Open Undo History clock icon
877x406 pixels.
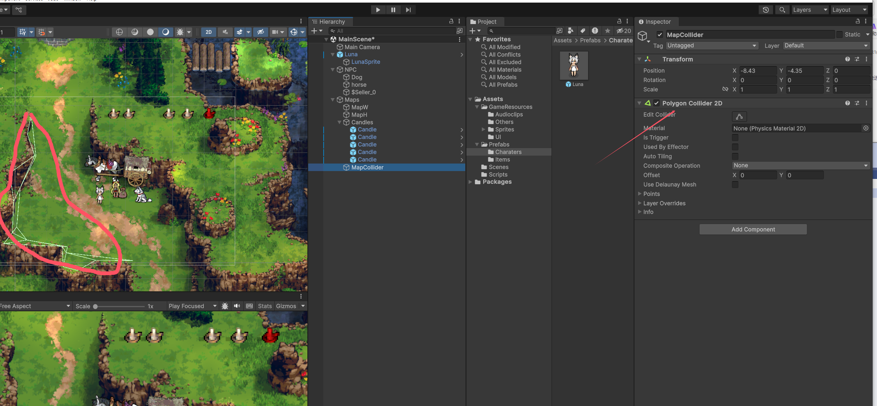766,10
